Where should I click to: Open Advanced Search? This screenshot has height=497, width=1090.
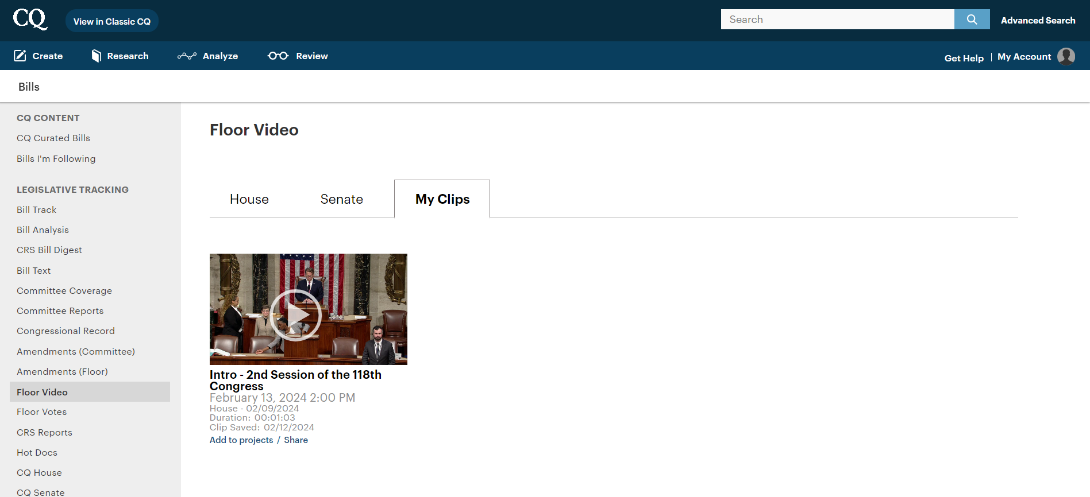click(x=1038, y=20)
